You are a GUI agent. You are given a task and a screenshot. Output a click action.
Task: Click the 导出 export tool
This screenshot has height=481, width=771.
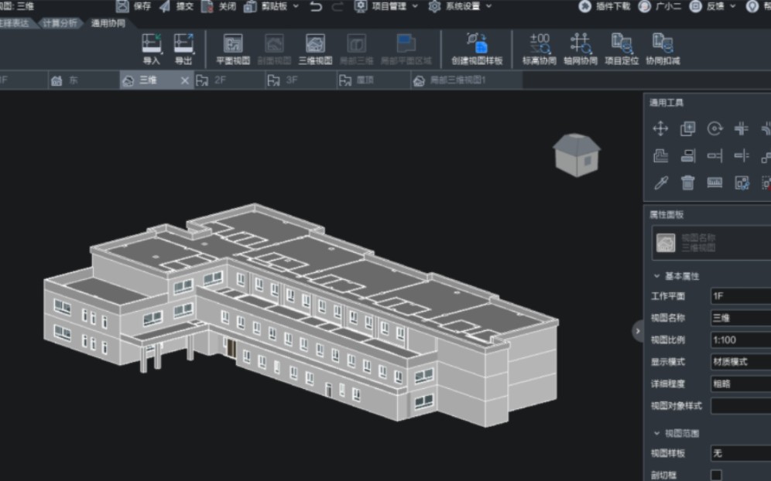183,49
